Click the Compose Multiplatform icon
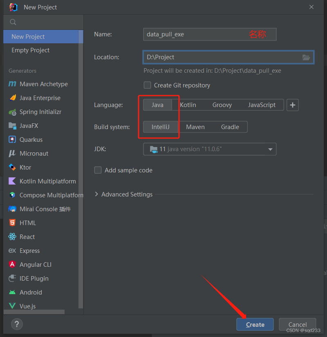327x337 pixels. tap(12, 195)
